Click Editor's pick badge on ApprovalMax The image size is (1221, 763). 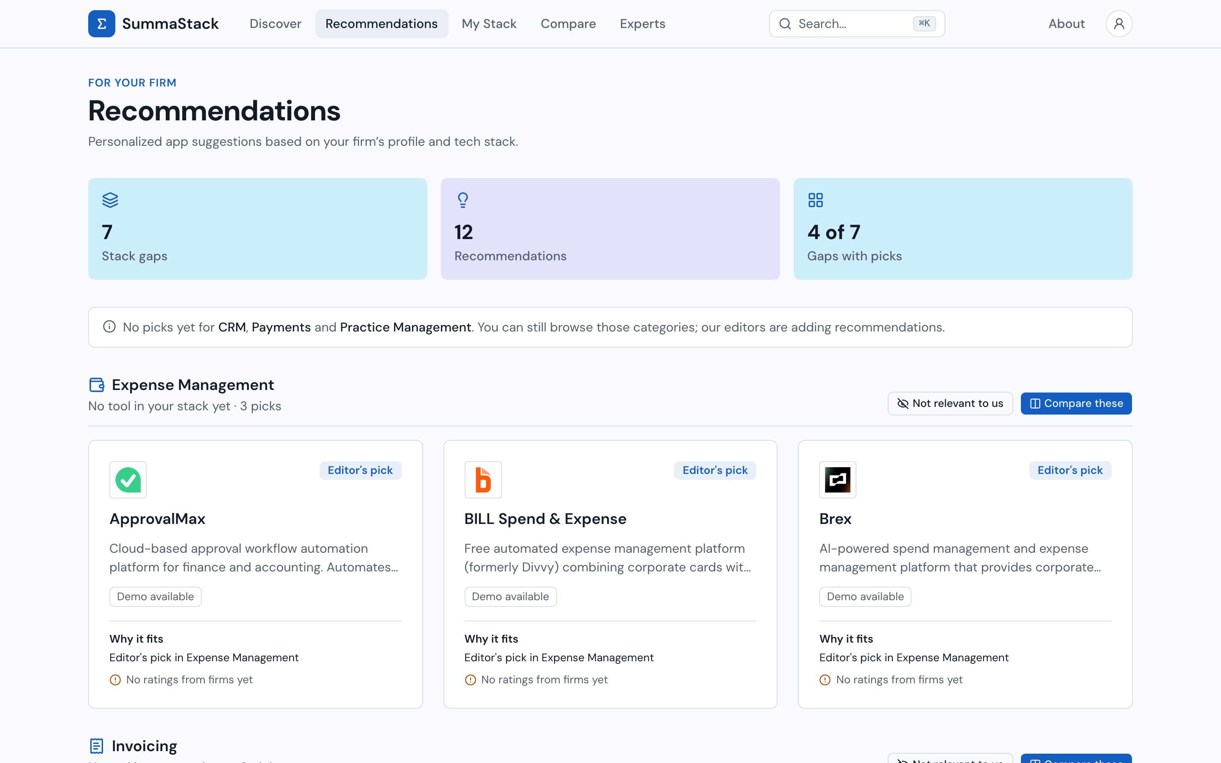[x=360, y=471]
